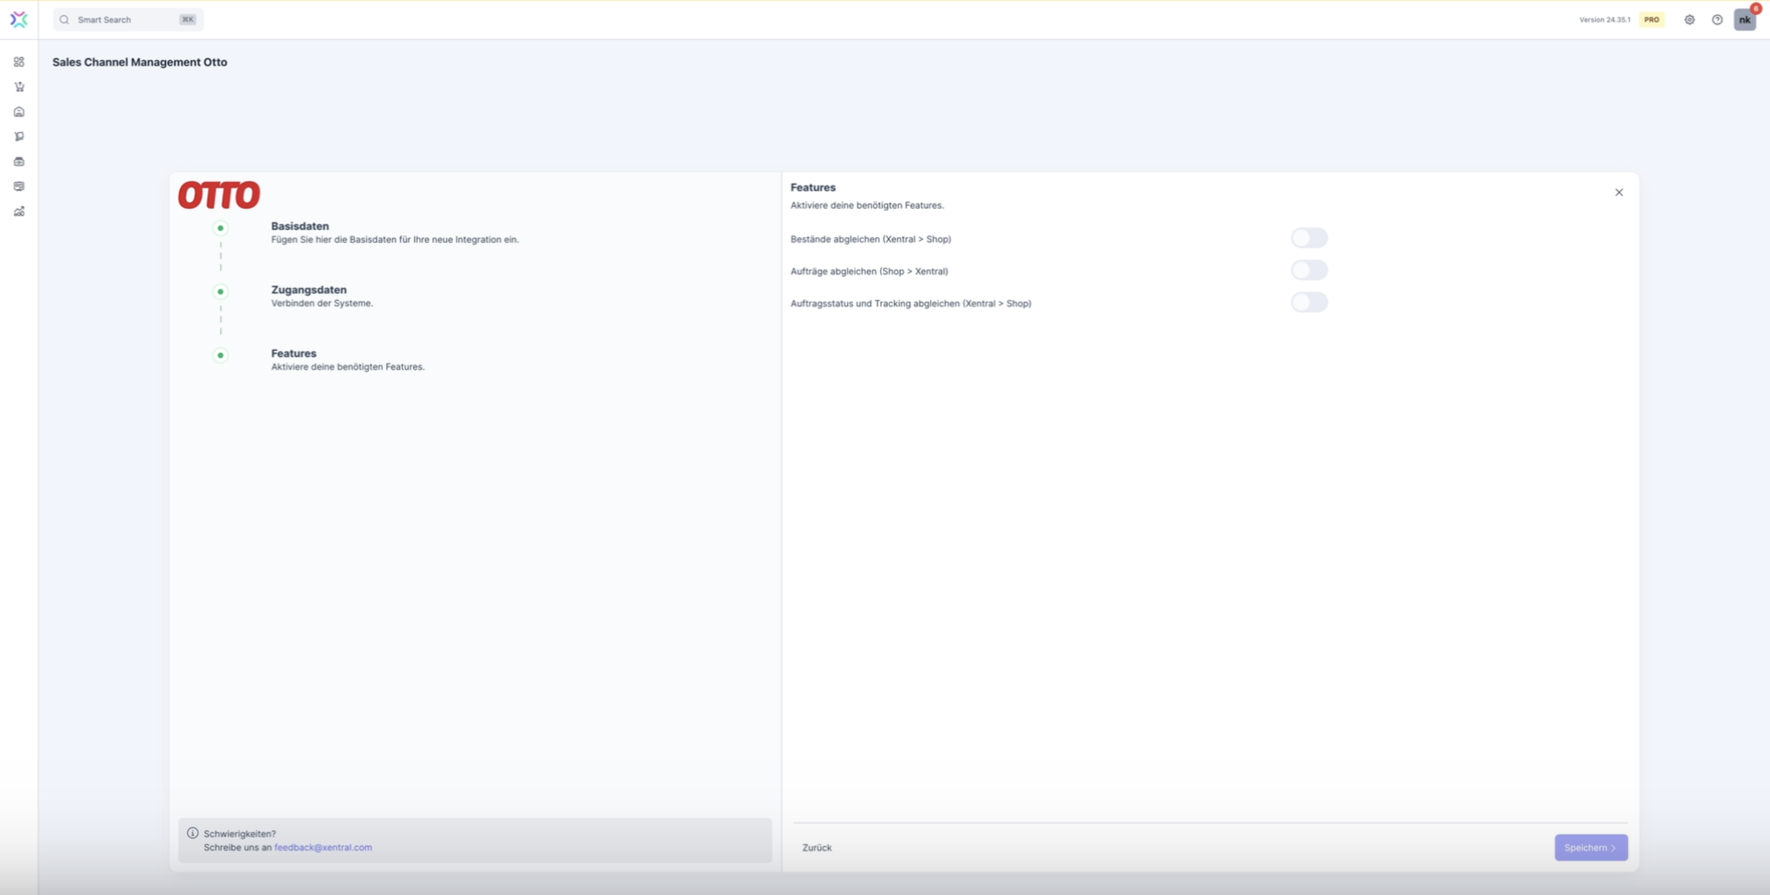This screenshot has width=1770, height=895.
Task: Go to the Zugangsdaten step
Action: pos(309,290)
